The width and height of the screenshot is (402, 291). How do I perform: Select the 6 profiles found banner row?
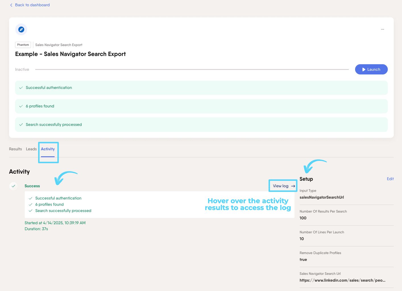click(x=201, y=106)
